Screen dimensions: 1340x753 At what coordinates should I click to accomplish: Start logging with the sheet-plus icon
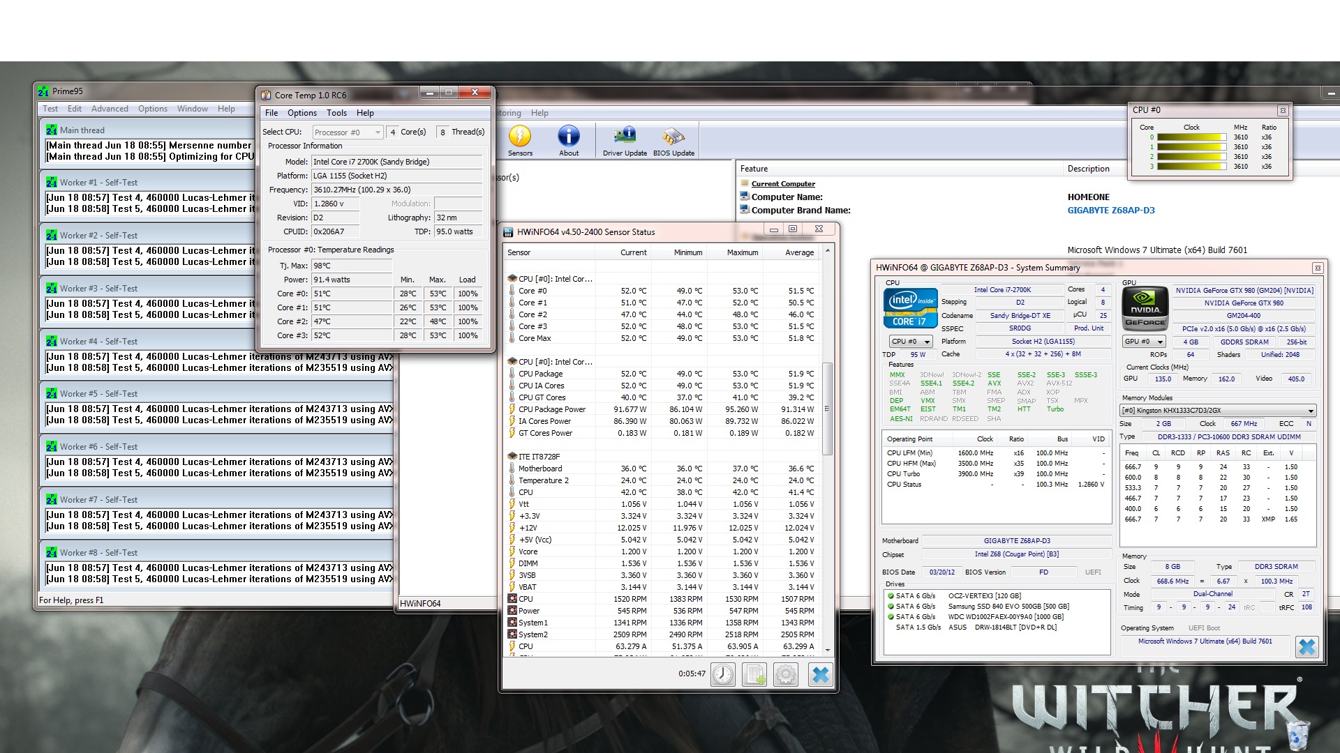point(754,674)
